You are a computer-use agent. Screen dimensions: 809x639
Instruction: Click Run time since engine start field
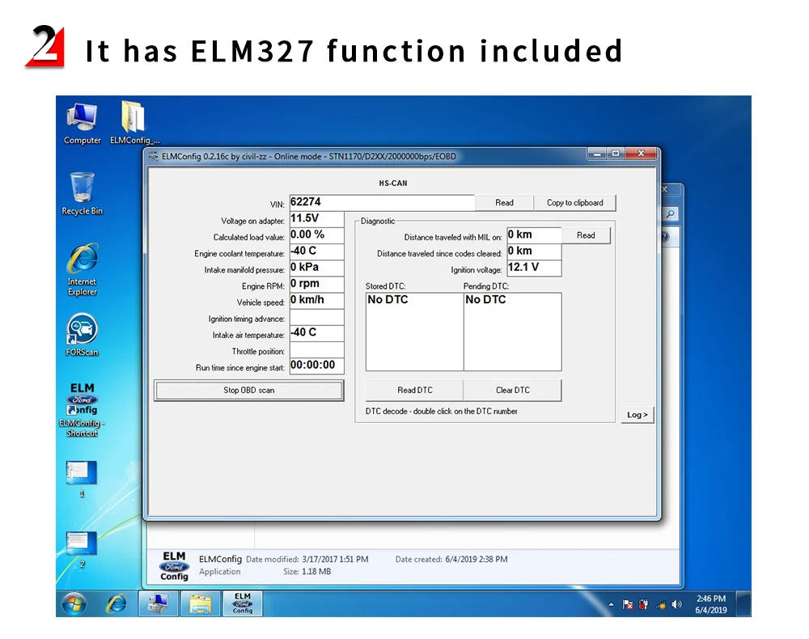pos(317,366)
